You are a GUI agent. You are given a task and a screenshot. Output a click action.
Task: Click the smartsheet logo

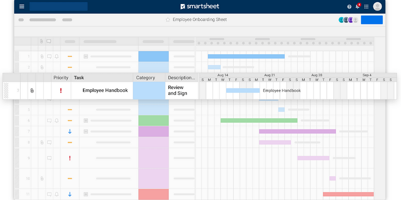[x=200, y=6]
